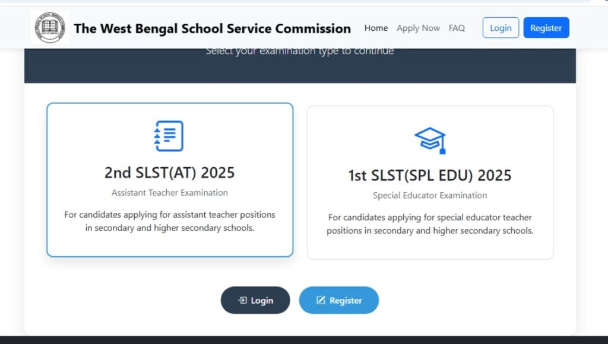Viewport: 608px width, 344px height.
Task: Click the Login button in the top bar
Action: (501, 27)
